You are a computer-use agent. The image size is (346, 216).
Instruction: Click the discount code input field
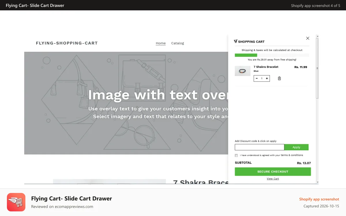pos(259,147)
